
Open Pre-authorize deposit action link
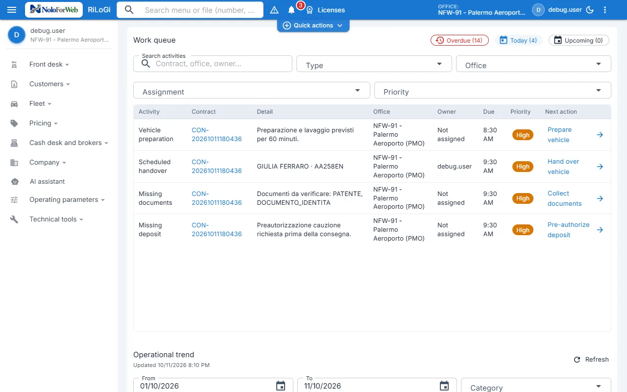568,230
